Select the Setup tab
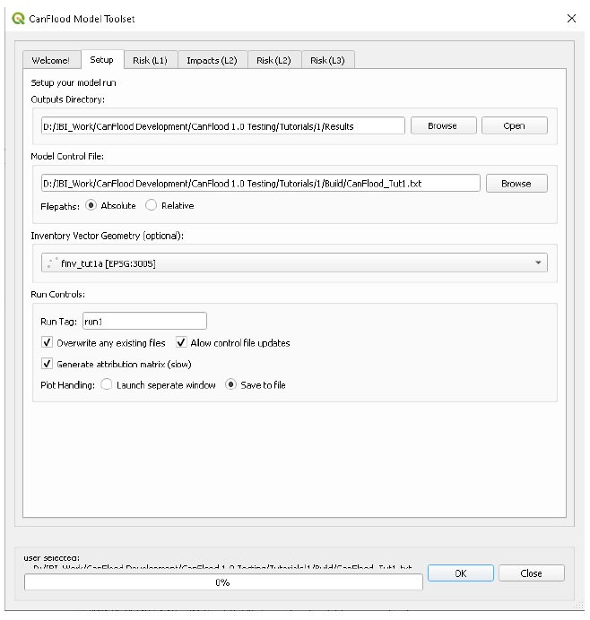590x620 pixels. (101, 59)
